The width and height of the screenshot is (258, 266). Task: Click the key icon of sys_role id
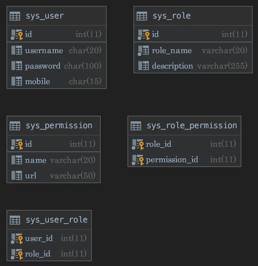[144, 35]
